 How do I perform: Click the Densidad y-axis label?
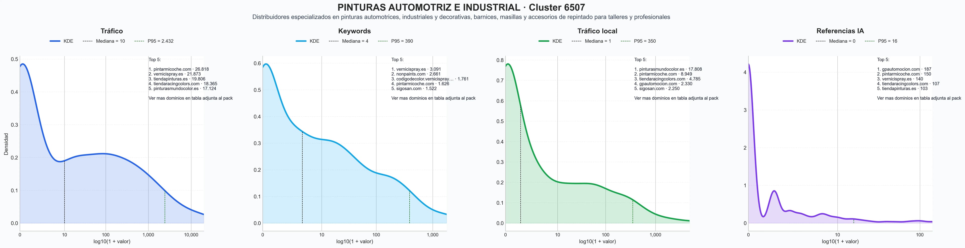[6, 144]
